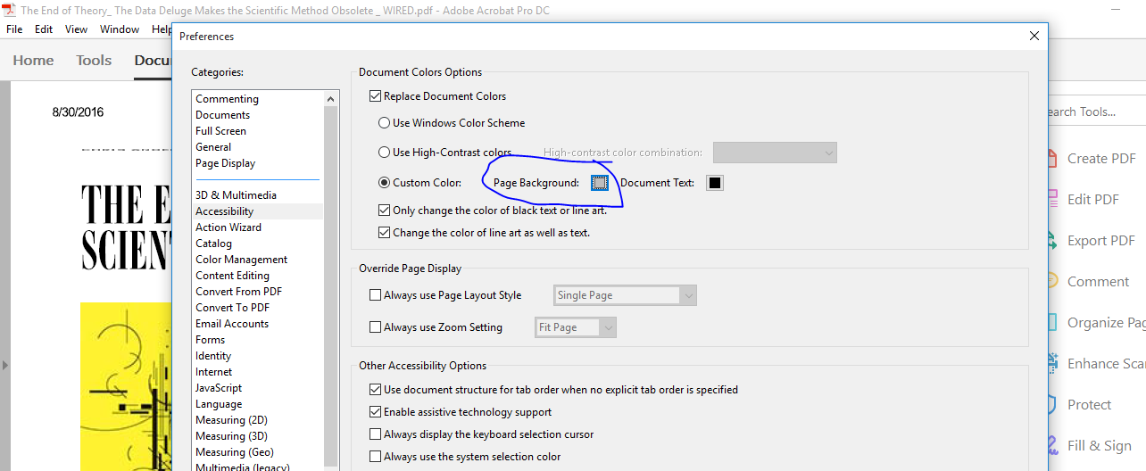Open the Single Page layout dropdown
This screenshot has height=471, width=1146.
[625, 295]
